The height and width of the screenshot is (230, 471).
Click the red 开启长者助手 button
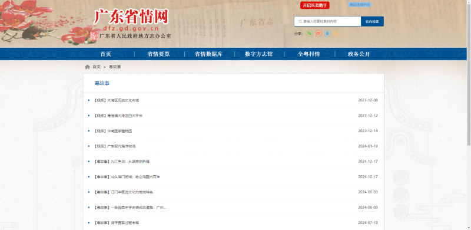click(x=315, y=5)
